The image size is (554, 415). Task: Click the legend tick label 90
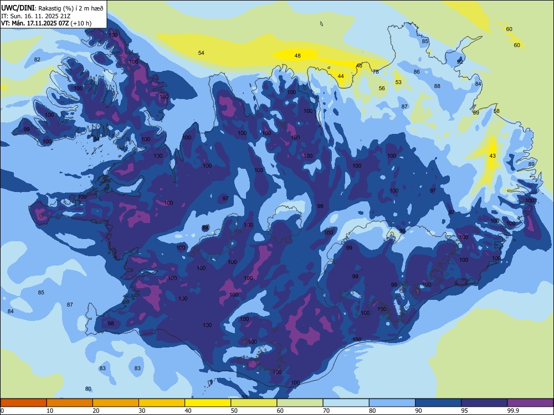coord(418,411)
